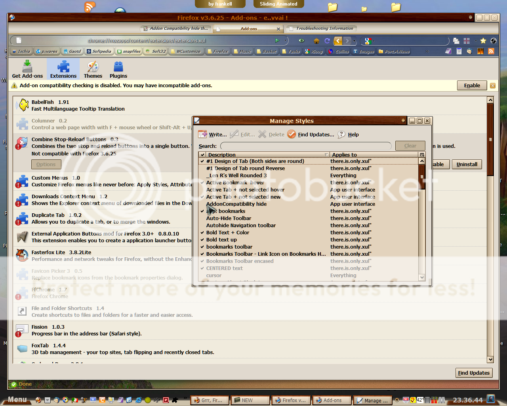Click the Options button for Combine Stop-Reload

click(x=46, y=165)
